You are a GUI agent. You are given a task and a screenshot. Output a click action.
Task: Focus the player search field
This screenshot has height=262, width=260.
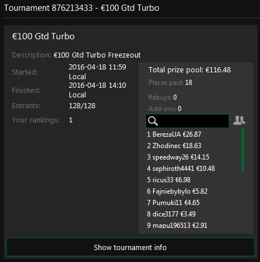187,121
